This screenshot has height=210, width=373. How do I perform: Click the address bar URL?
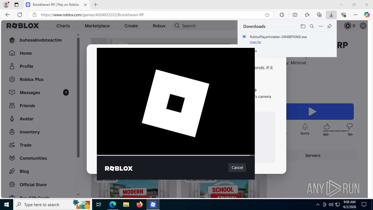(92, 15)
